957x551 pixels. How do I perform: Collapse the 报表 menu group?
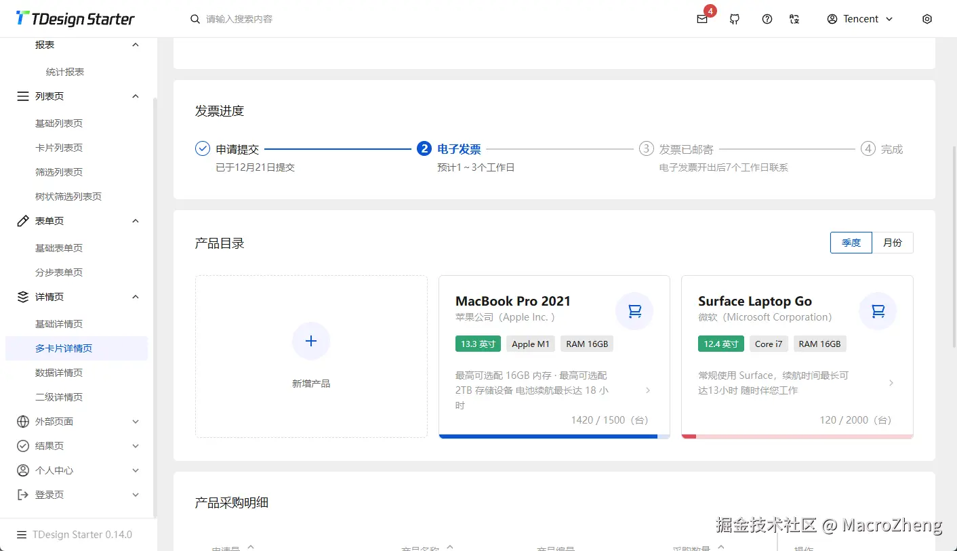[x=136, y=45]
